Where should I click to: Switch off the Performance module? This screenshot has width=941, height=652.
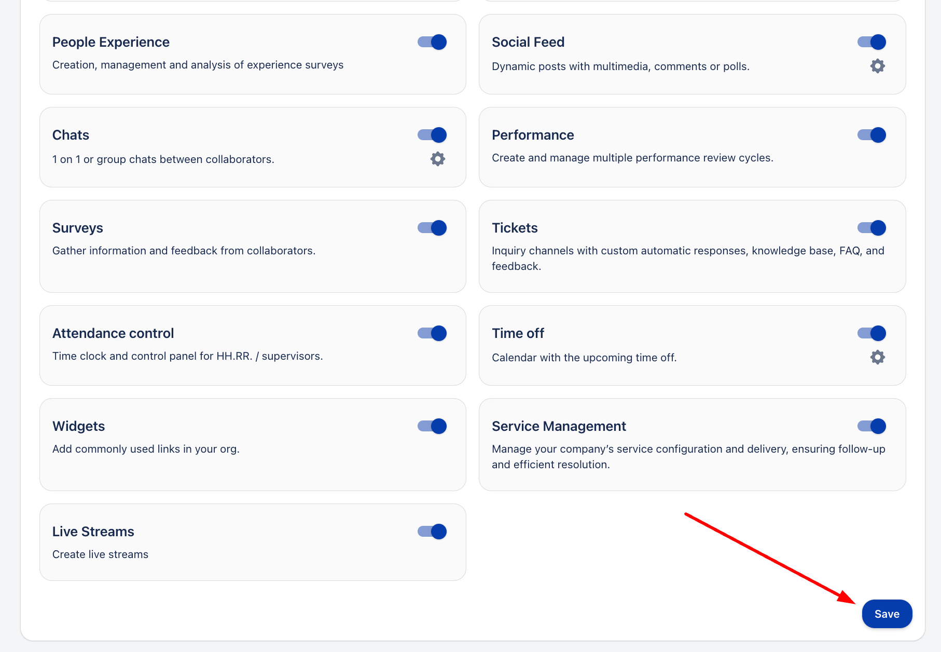pyautogui.click(x=871, y=135)
